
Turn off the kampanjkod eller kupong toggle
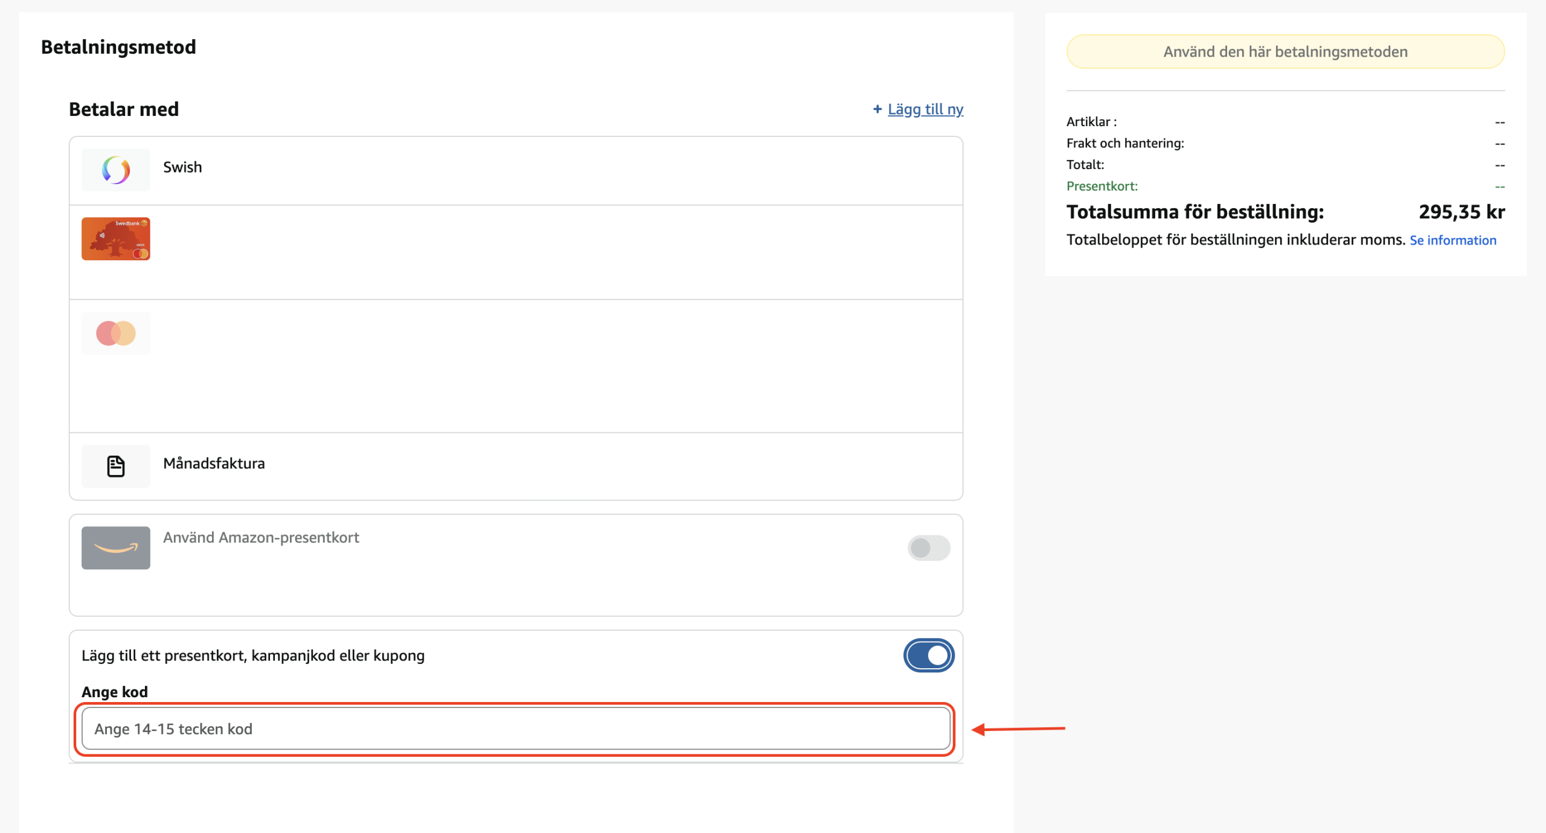(928, 656)
